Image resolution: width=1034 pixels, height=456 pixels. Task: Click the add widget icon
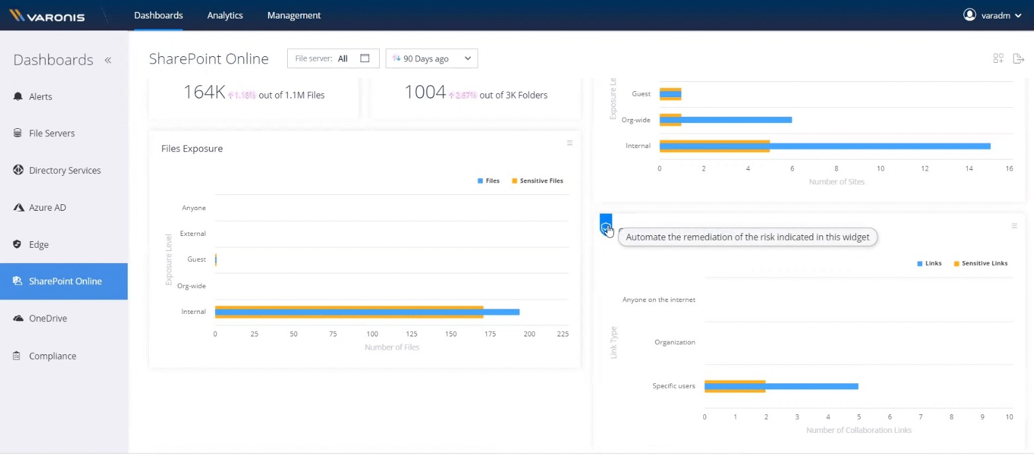pyautogui.click(x=998, y=58)
